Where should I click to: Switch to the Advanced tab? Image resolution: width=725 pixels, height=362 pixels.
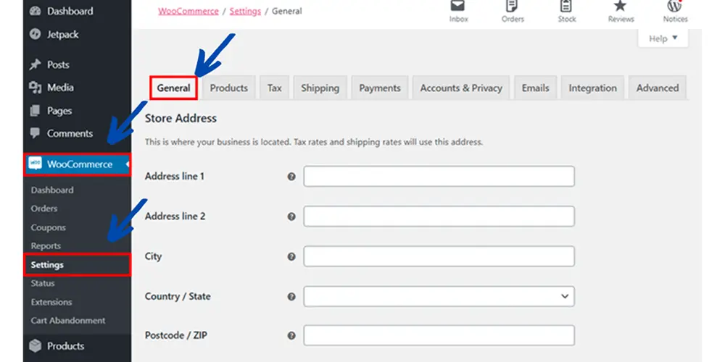657,88
